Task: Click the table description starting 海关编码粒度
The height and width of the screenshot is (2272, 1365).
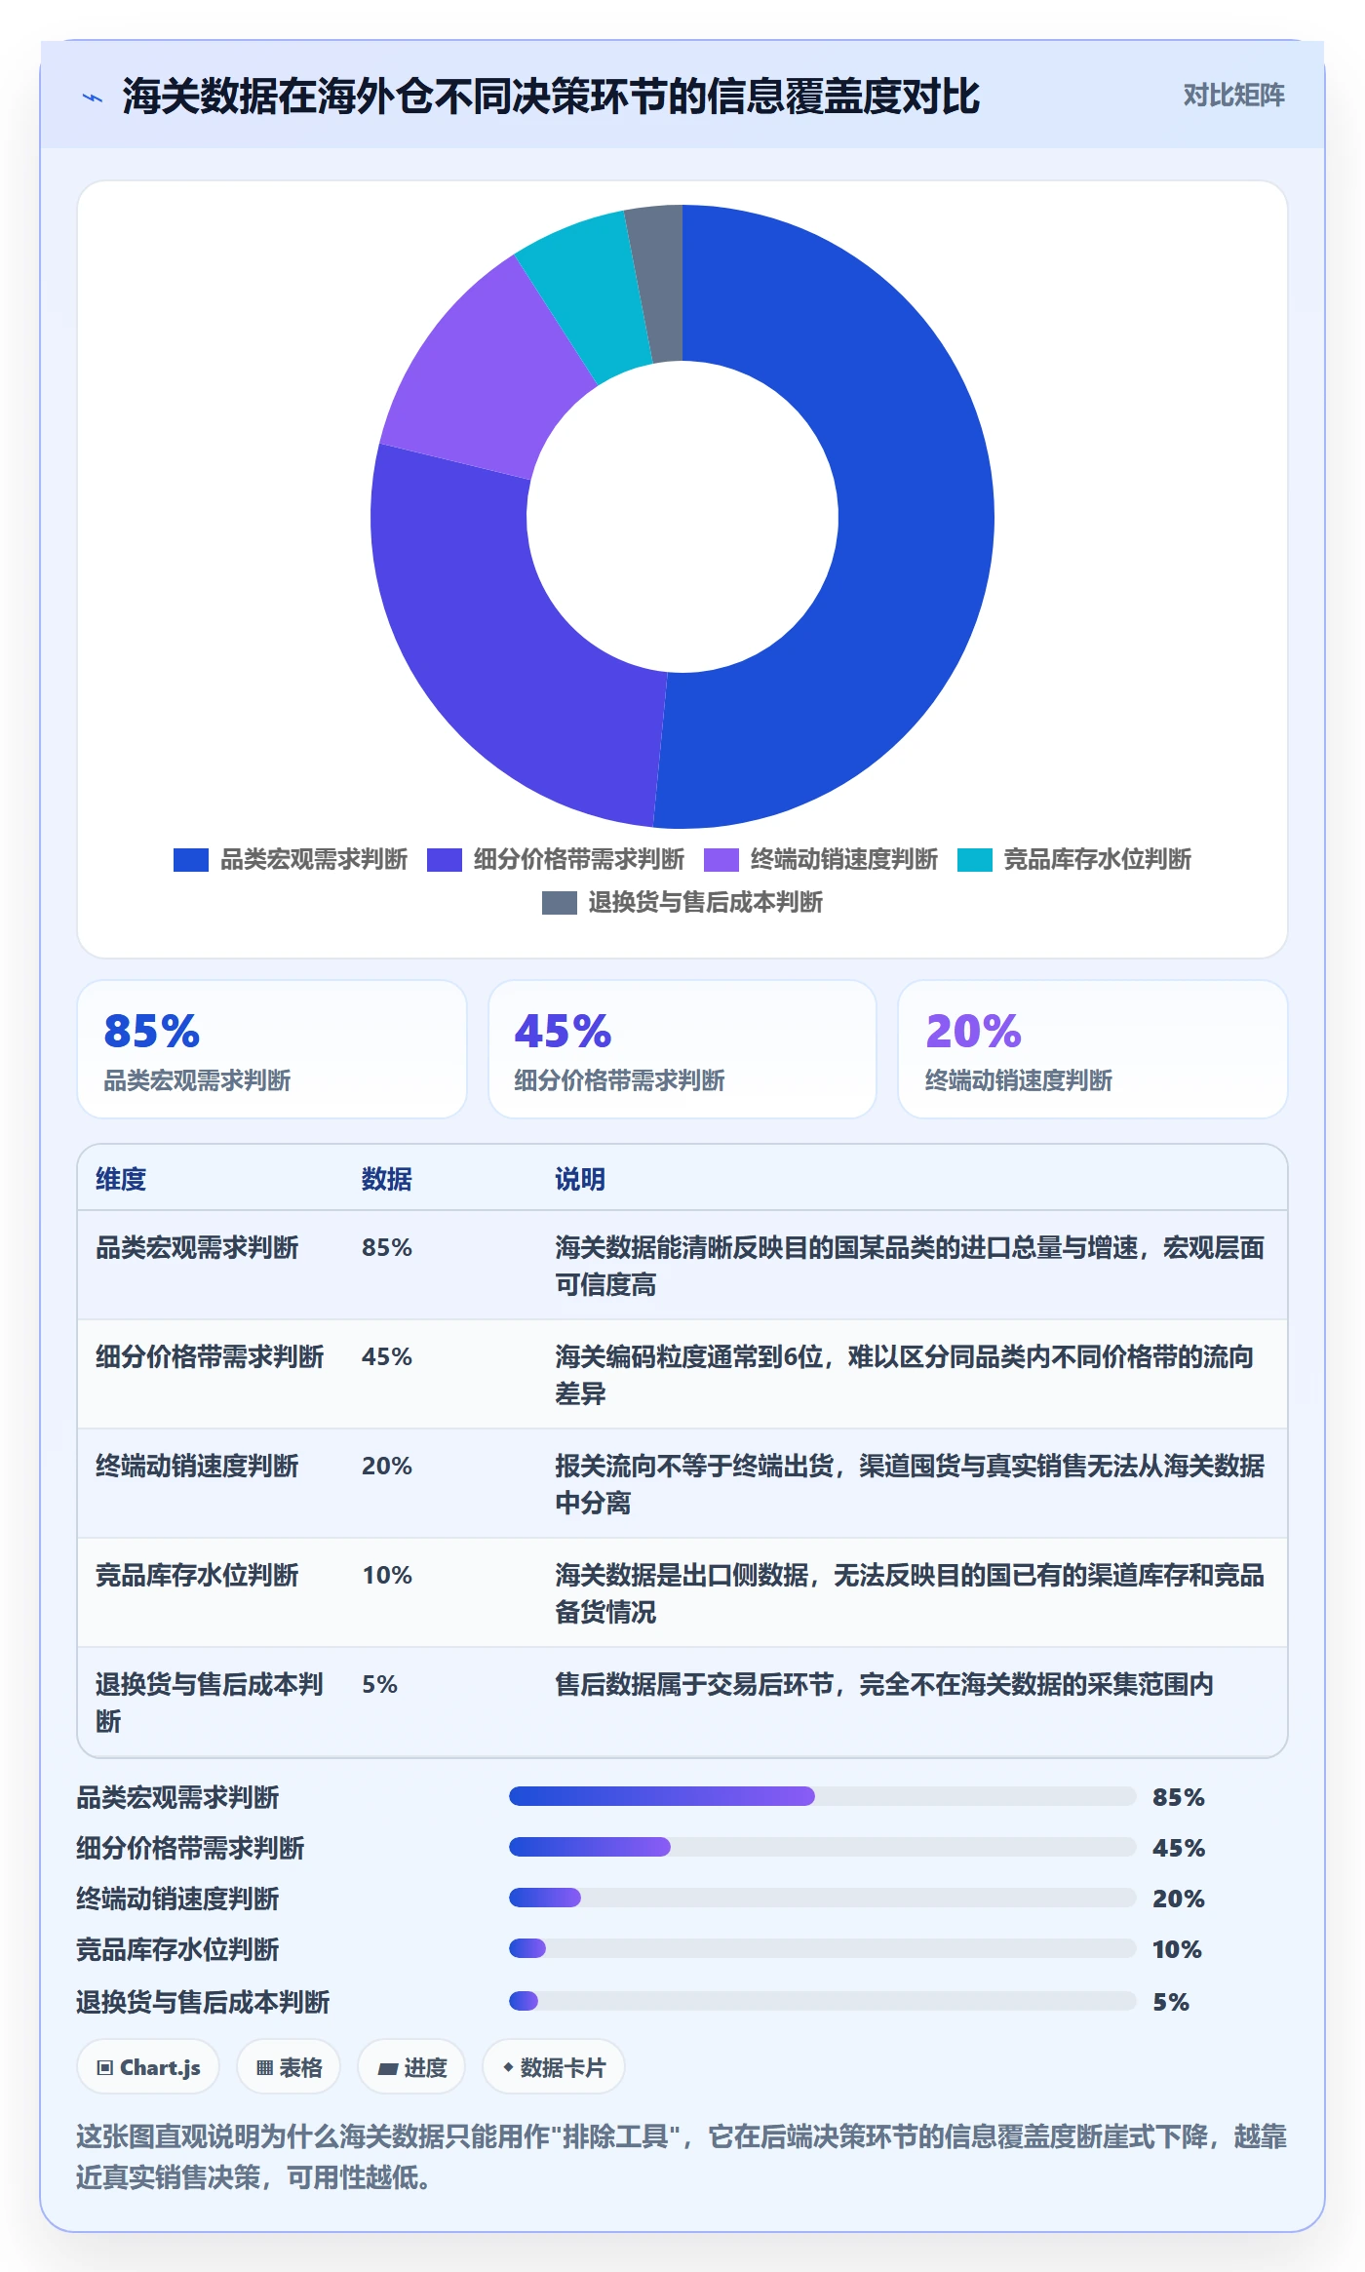Action: coord(904,1375)
